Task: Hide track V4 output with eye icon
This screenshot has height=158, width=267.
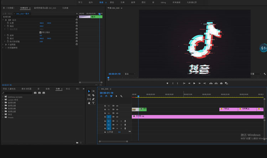Action: pyautogui.click(x=117, y=106)
